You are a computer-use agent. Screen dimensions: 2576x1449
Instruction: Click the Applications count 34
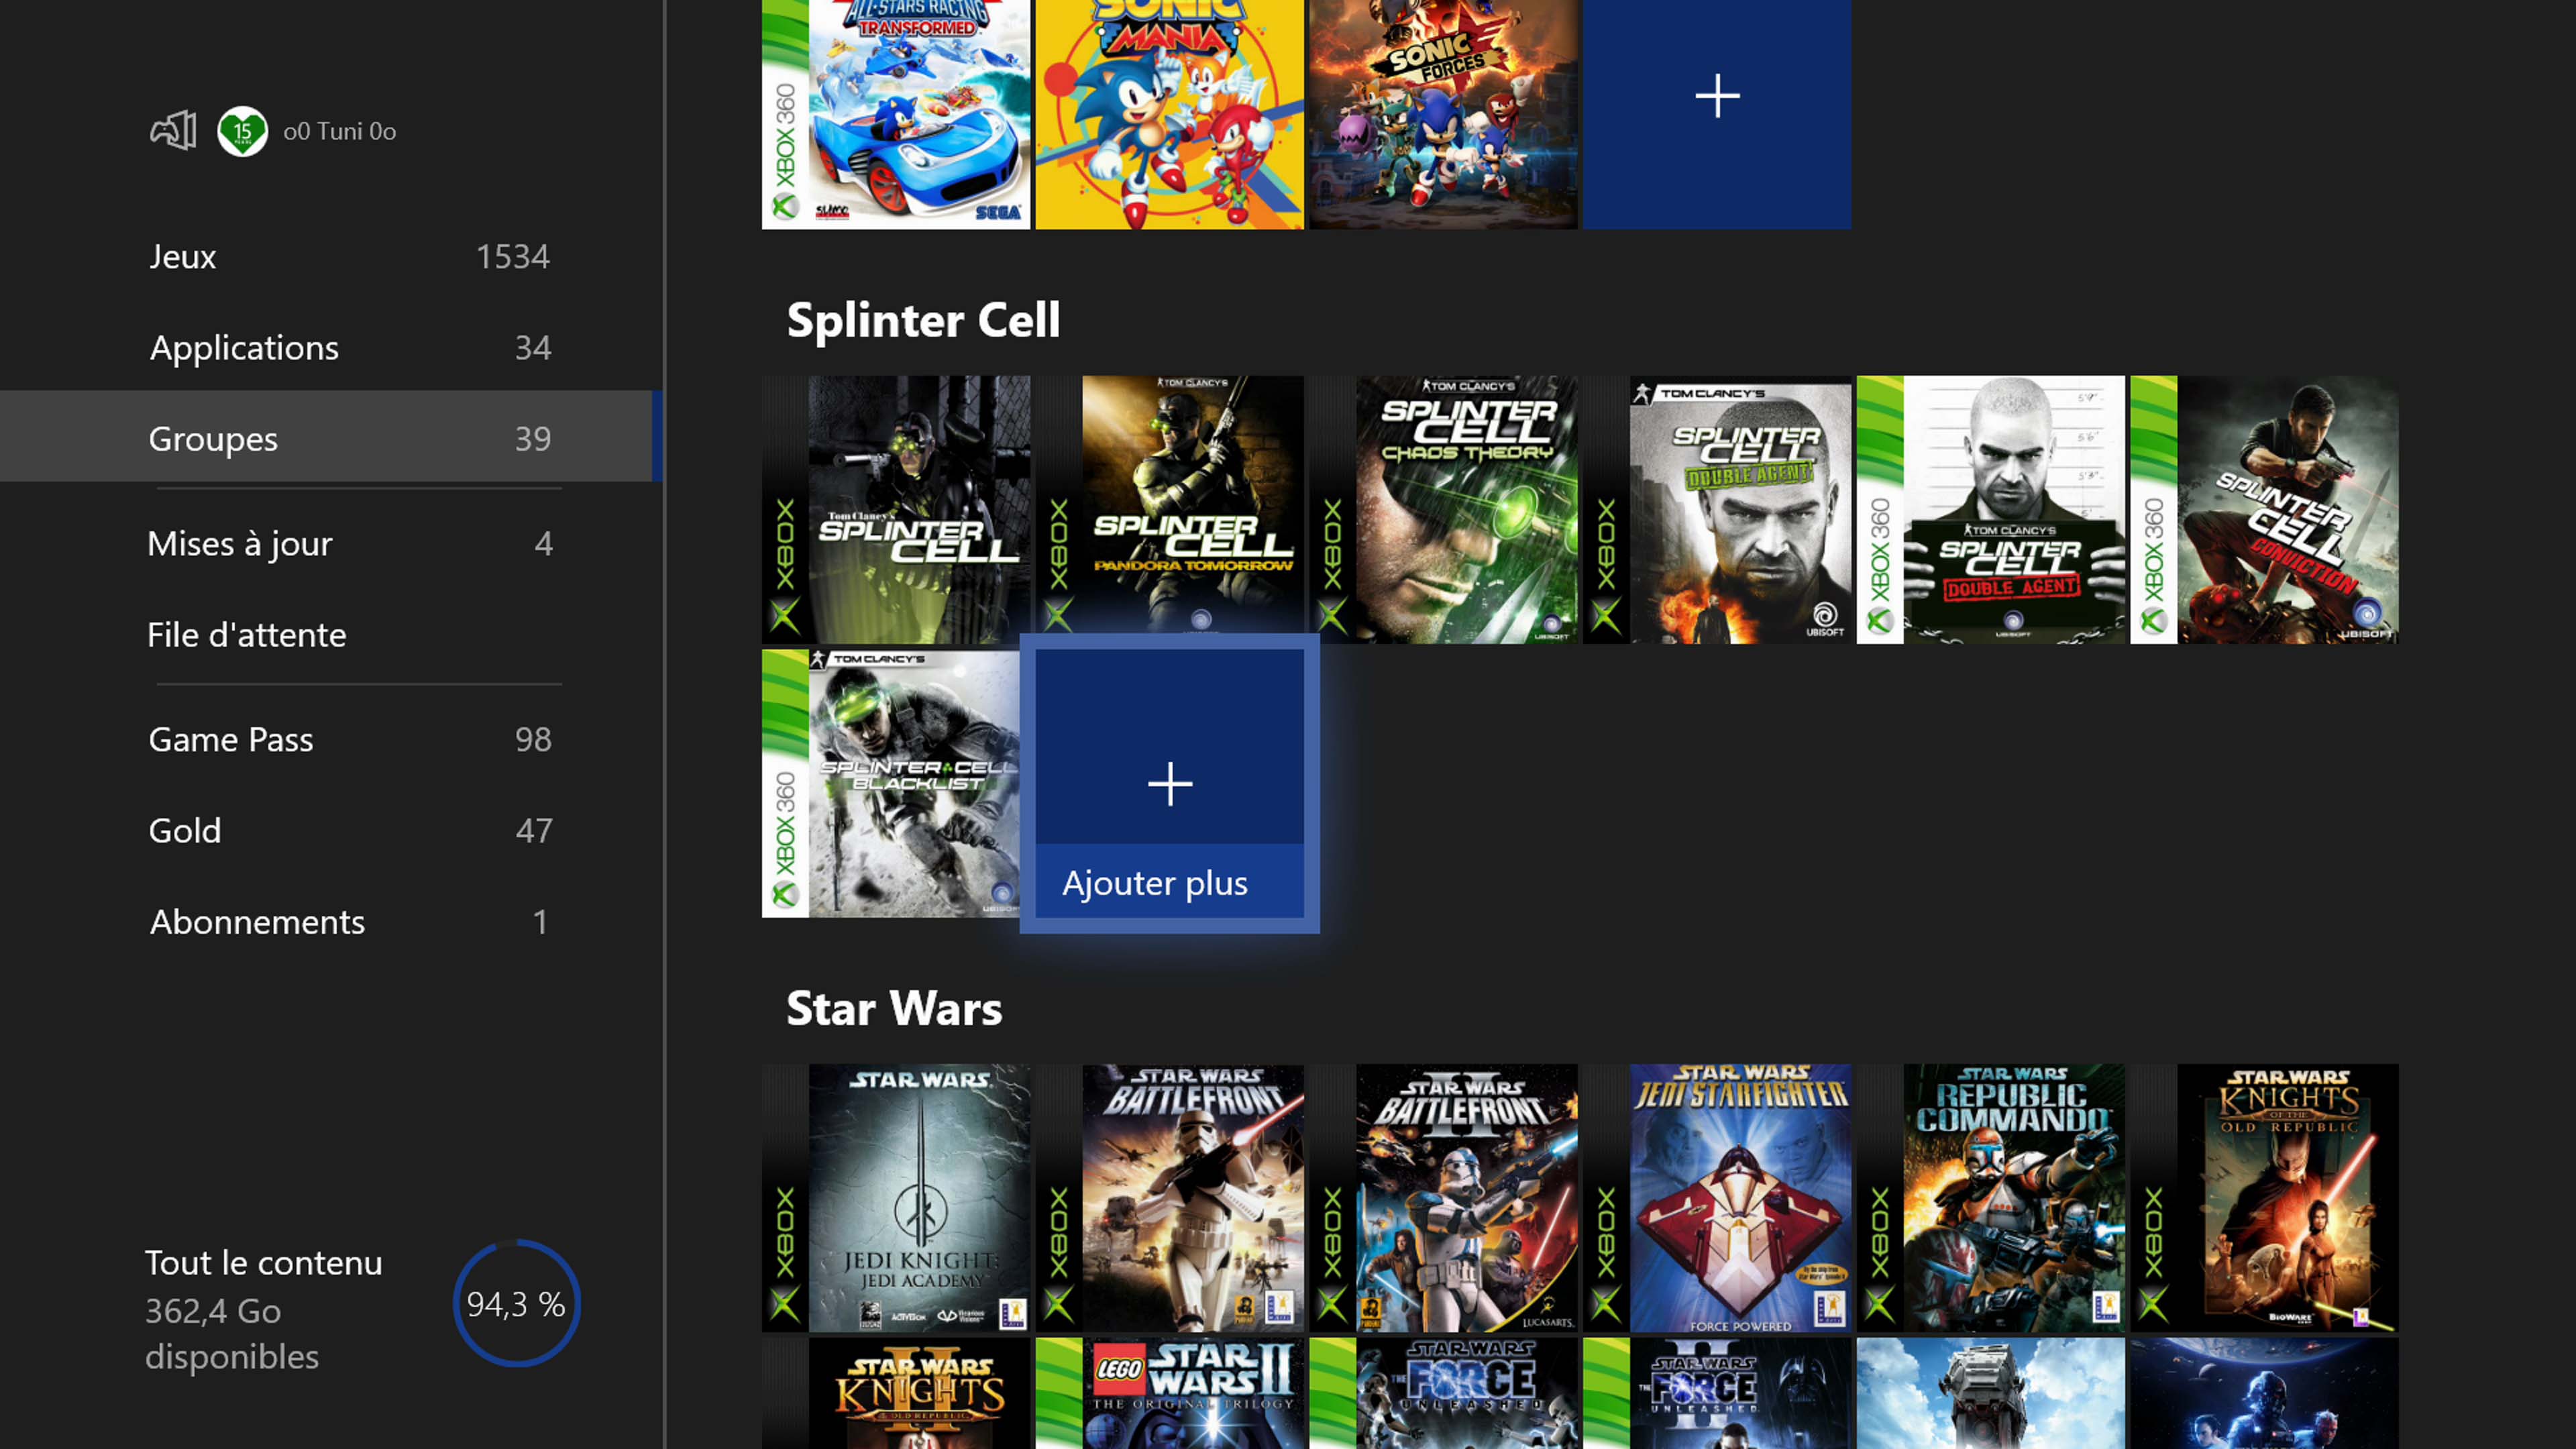pos(533,347)
